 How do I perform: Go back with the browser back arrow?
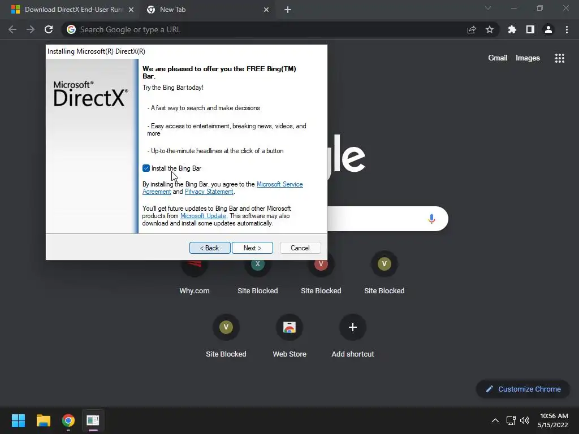pos(12,29)
